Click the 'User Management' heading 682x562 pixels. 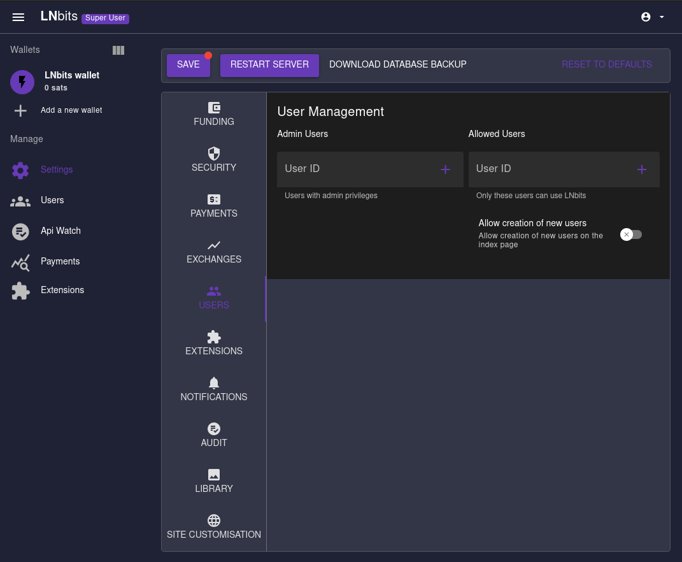pyautogui.click(x=330, y=112)
